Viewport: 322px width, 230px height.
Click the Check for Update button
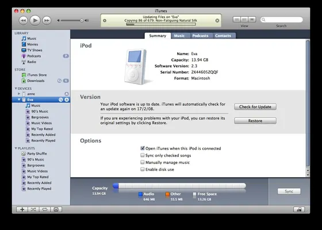(255, 107)
